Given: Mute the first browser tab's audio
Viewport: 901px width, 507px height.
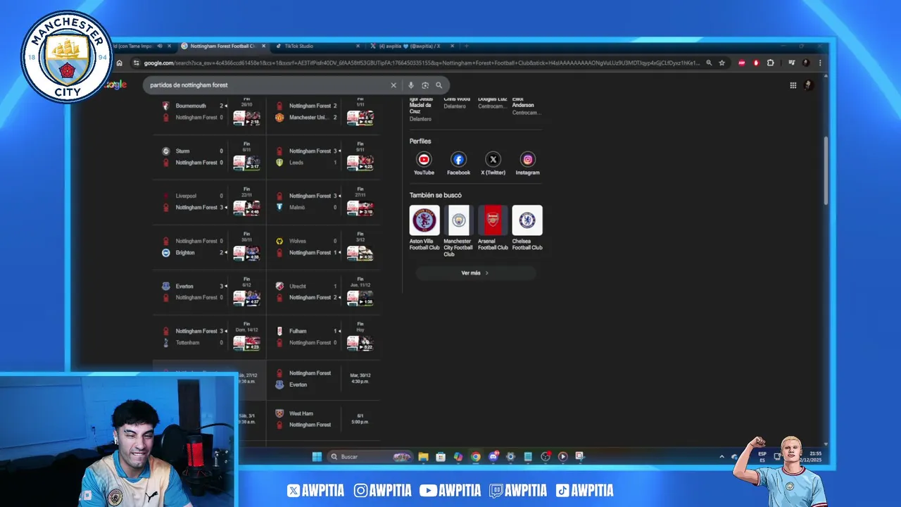Looking at the screenshot, I should (x=160, y=46).
